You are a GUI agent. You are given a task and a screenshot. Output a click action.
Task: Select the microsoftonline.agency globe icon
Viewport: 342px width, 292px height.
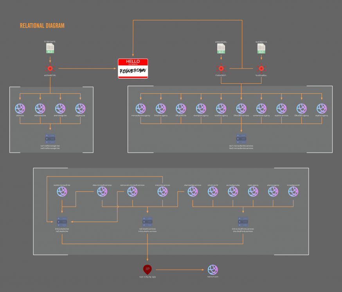pyautogui.click(x=140, y=108)
